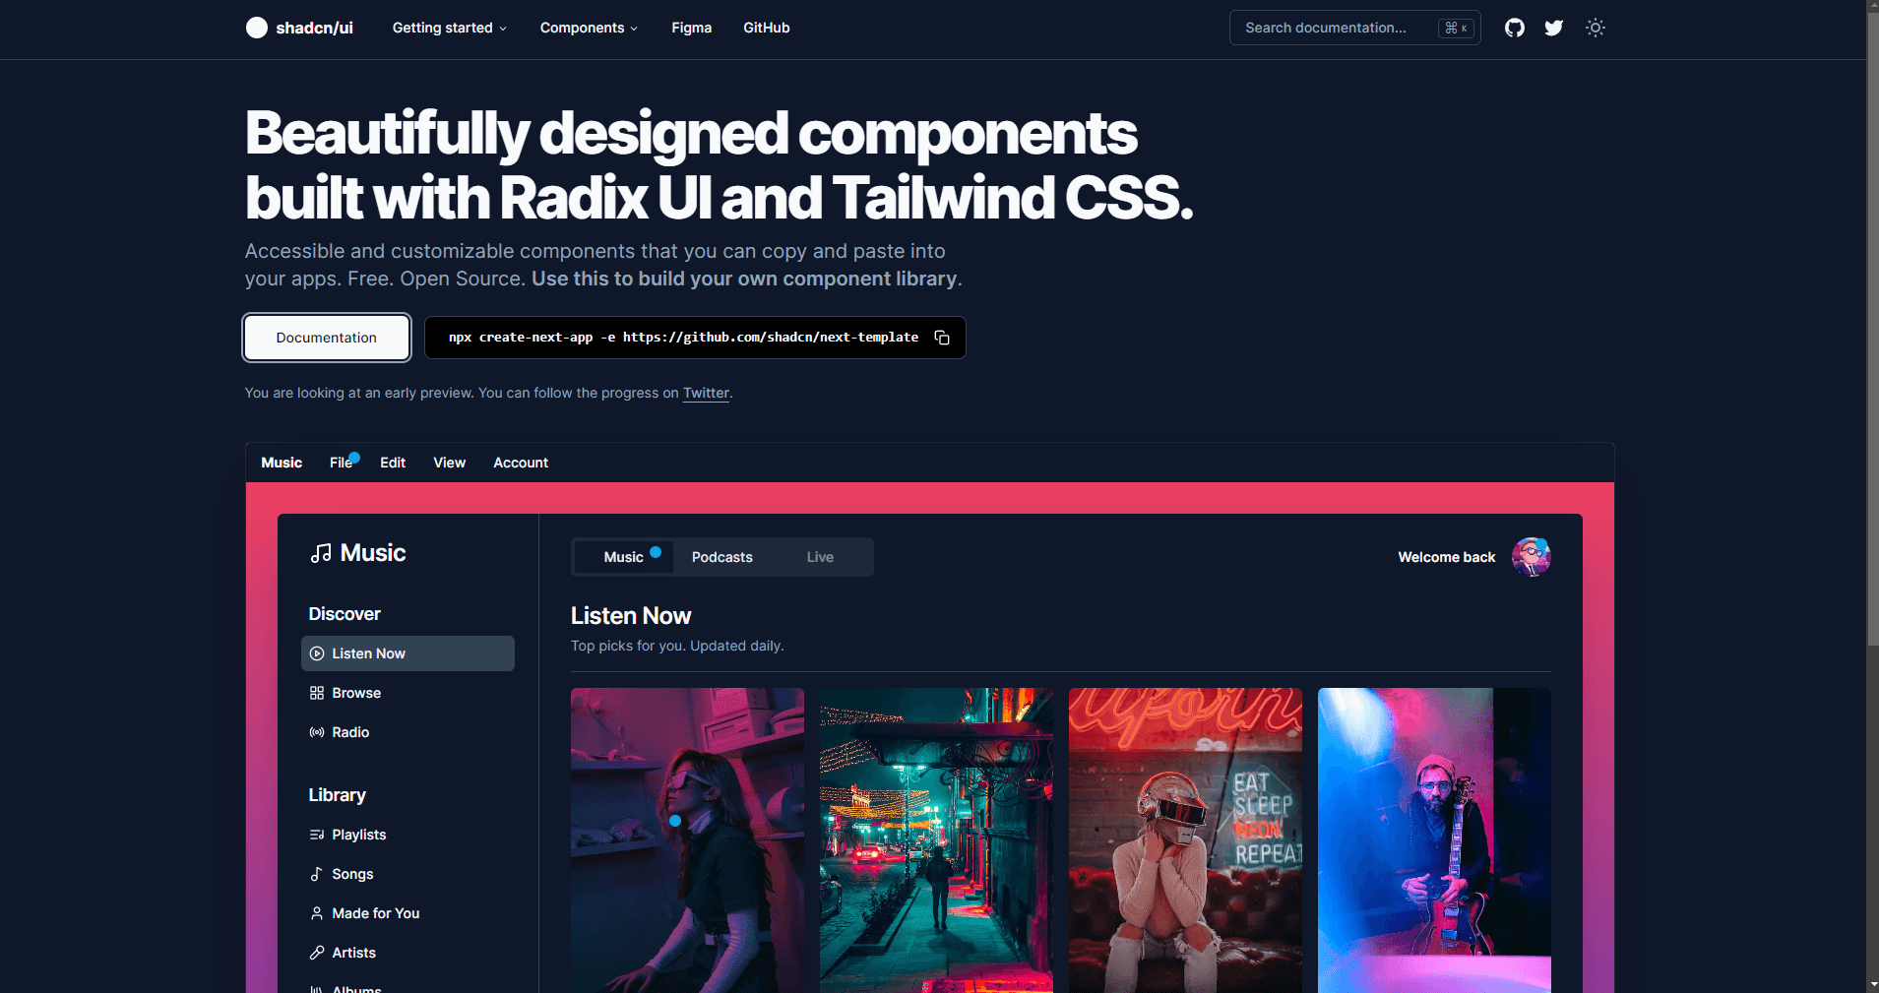
Task: Open the guitarist album cover
Action: (x=1434, y=840)
